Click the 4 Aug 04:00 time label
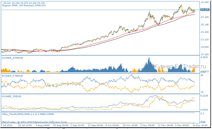The width and height of the screenshot is (212, 129). (x=43, y=125)
